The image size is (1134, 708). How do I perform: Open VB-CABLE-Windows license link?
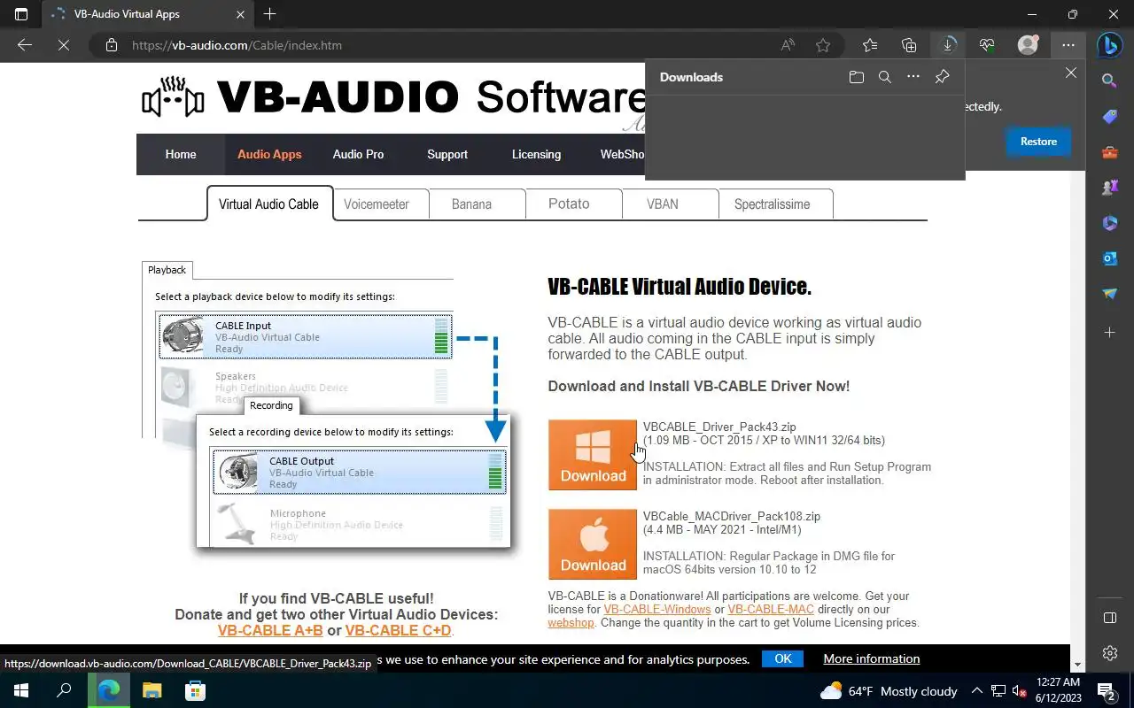coord(657,609)
